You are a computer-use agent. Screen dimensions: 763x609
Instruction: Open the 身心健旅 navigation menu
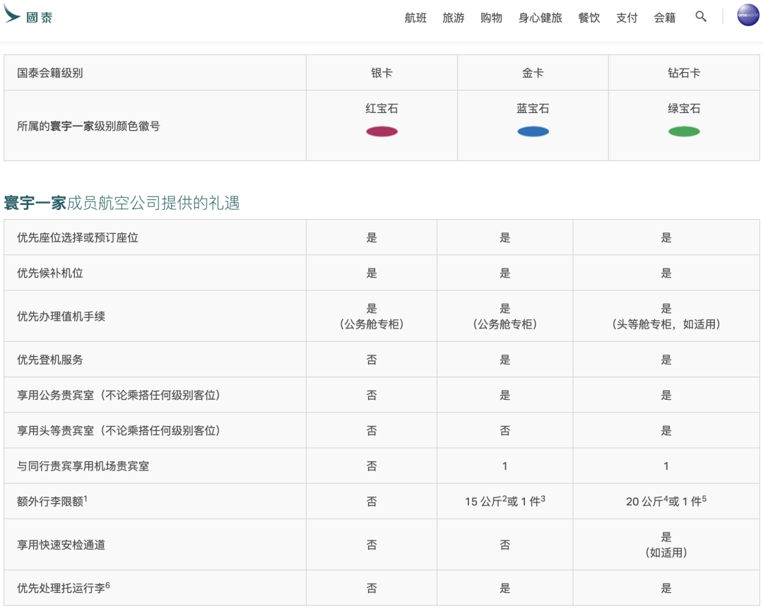tap(540, 18)
